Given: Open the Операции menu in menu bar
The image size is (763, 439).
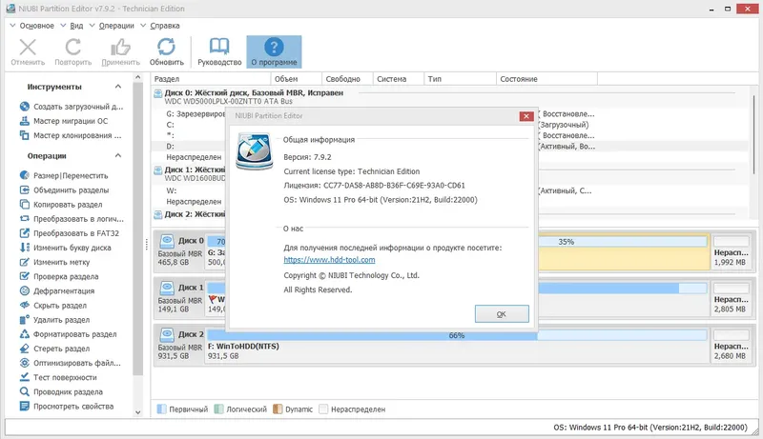Looking at the screenshot, I should tap(116, 26).
